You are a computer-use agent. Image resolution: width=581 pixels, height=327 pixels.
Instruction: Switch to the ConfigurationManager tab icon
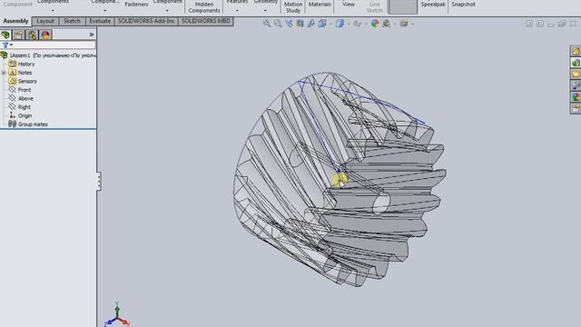click(x=33, y=35)
